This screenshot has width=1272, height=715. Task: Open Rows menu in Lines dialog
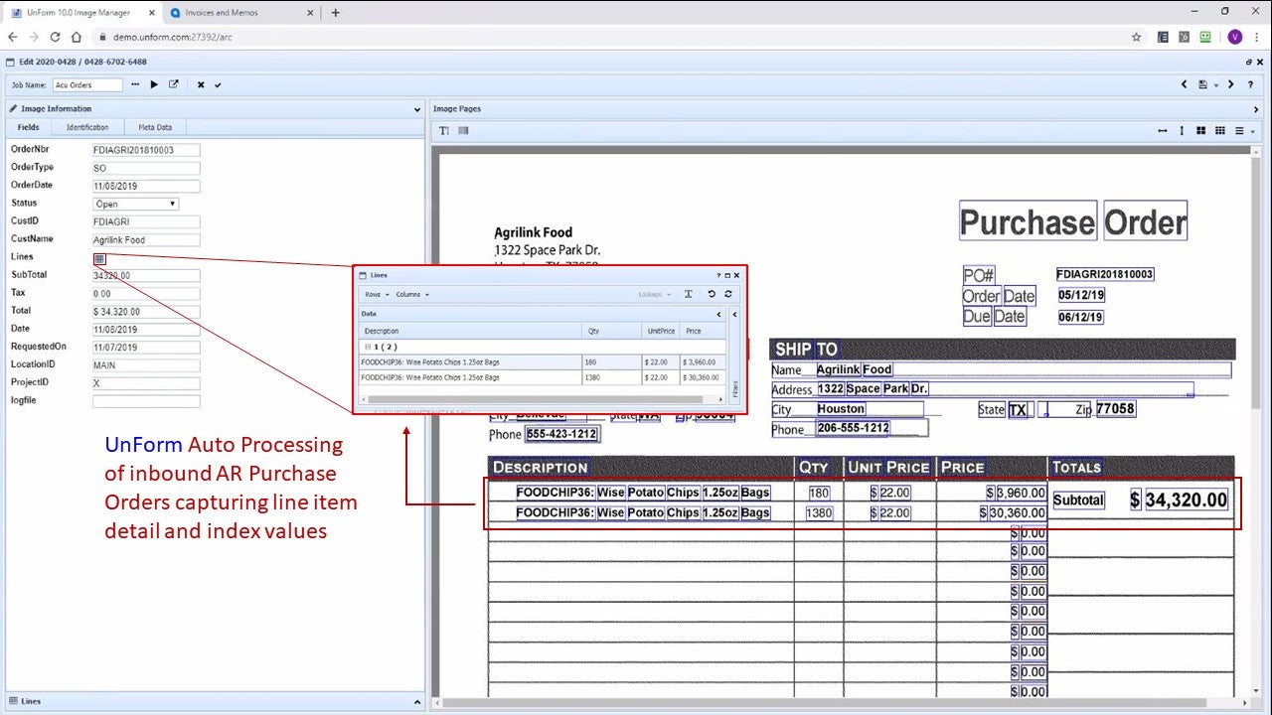tap(375, 294)
